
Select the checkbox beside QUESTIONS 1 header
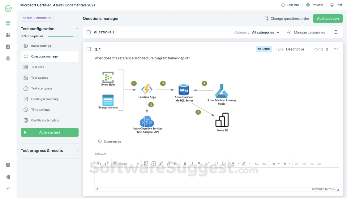pyautogui.click(x=88, y=32)
